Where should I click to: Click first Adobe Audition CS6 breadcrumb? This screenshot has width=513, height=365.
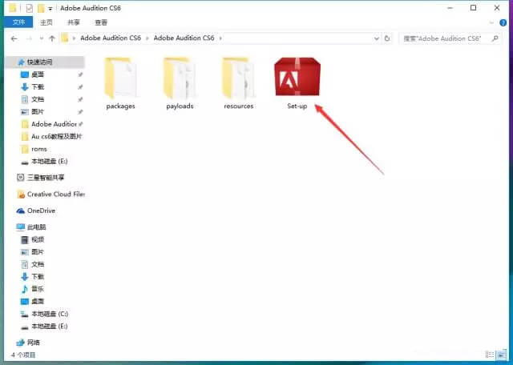click(111, 38)
